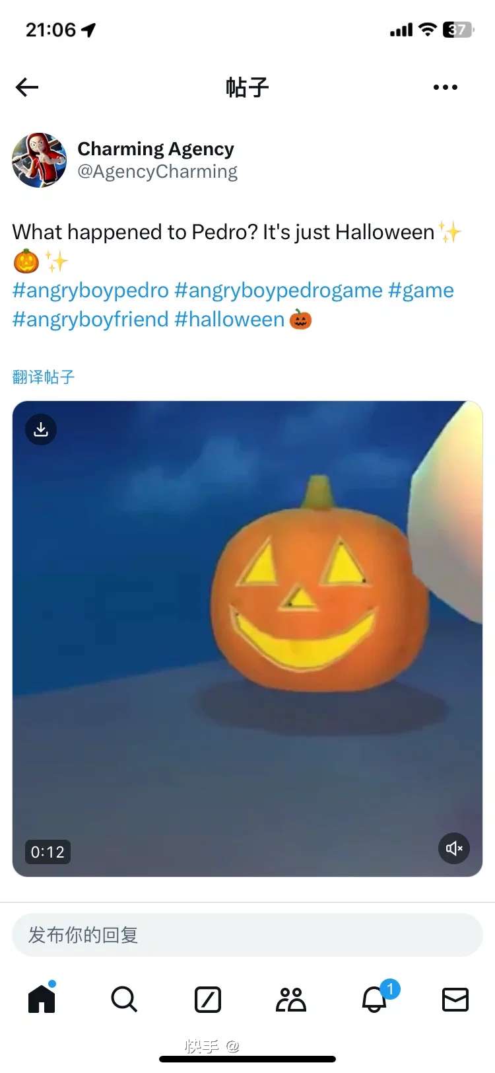Screen dimensions: 495x1073
Task: Tap 翻译帖子 to translate the post
Action: pos(44,377)
